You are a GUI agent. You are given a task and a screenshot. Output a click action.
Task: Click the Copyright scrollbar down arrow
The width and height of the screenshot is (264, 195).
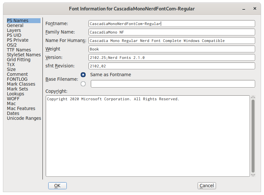click(x=253, y=175)
